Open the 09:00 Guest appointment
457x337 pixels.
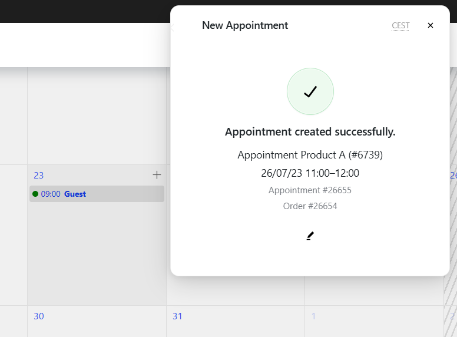[x=97, y=194]
